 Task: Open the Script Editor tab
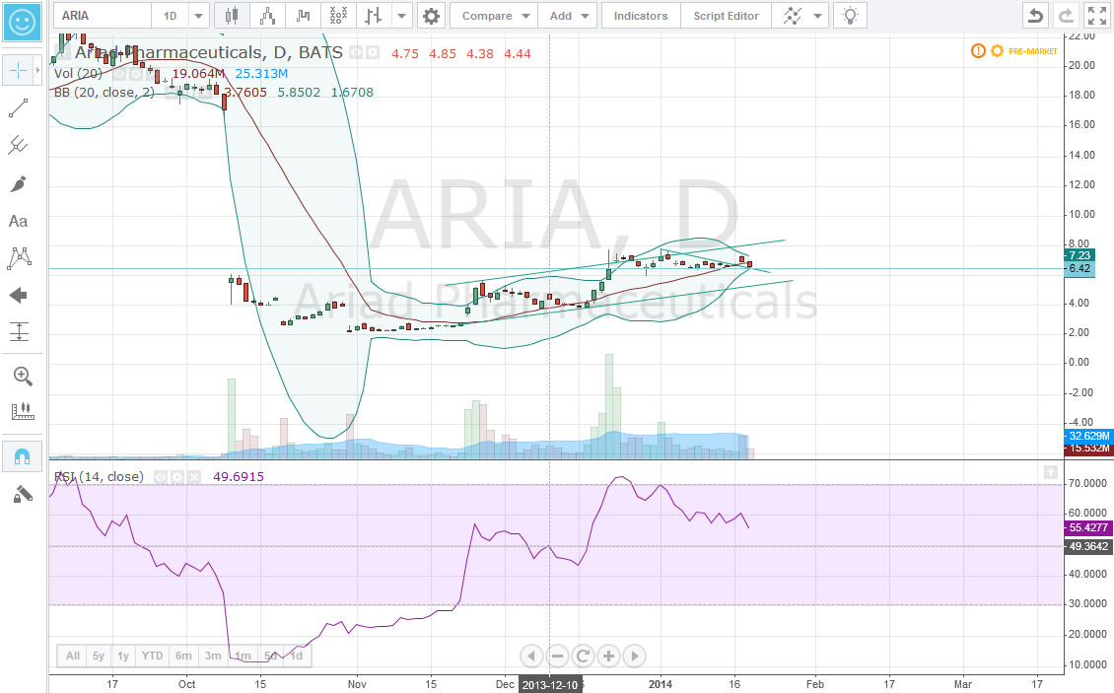click(x=726, y=15)
